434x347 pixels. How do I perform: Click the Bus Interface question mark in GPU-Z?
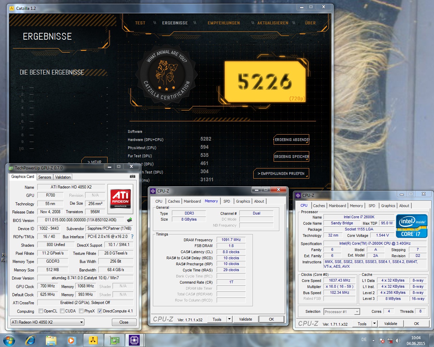tap(132, 237)
